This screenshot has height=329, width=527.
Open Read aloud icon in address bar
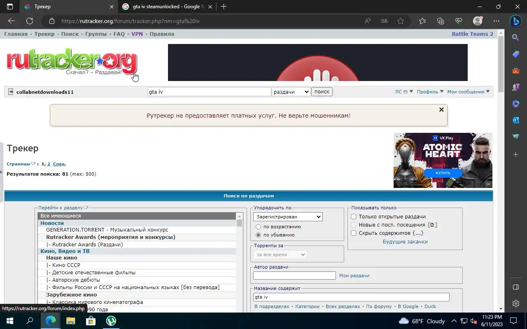(368, 21)
